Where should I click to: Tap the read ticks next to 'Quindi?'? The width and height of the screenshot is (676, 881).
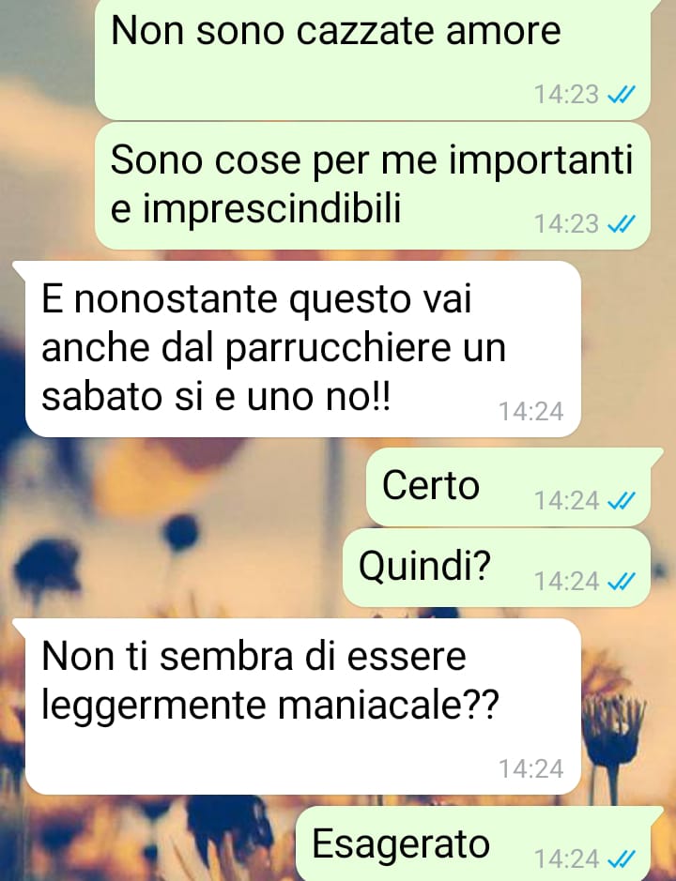[622, 581]
